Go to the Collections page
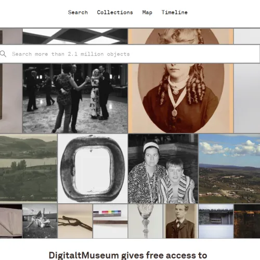This screenshot has height=260, width=260. coord(115,12)
